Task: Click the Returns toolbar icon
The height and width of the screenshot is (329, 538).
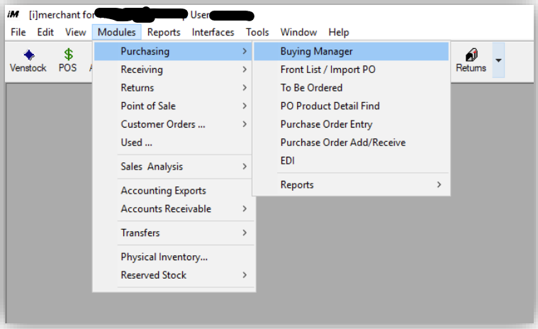Action: click(471, 55)
